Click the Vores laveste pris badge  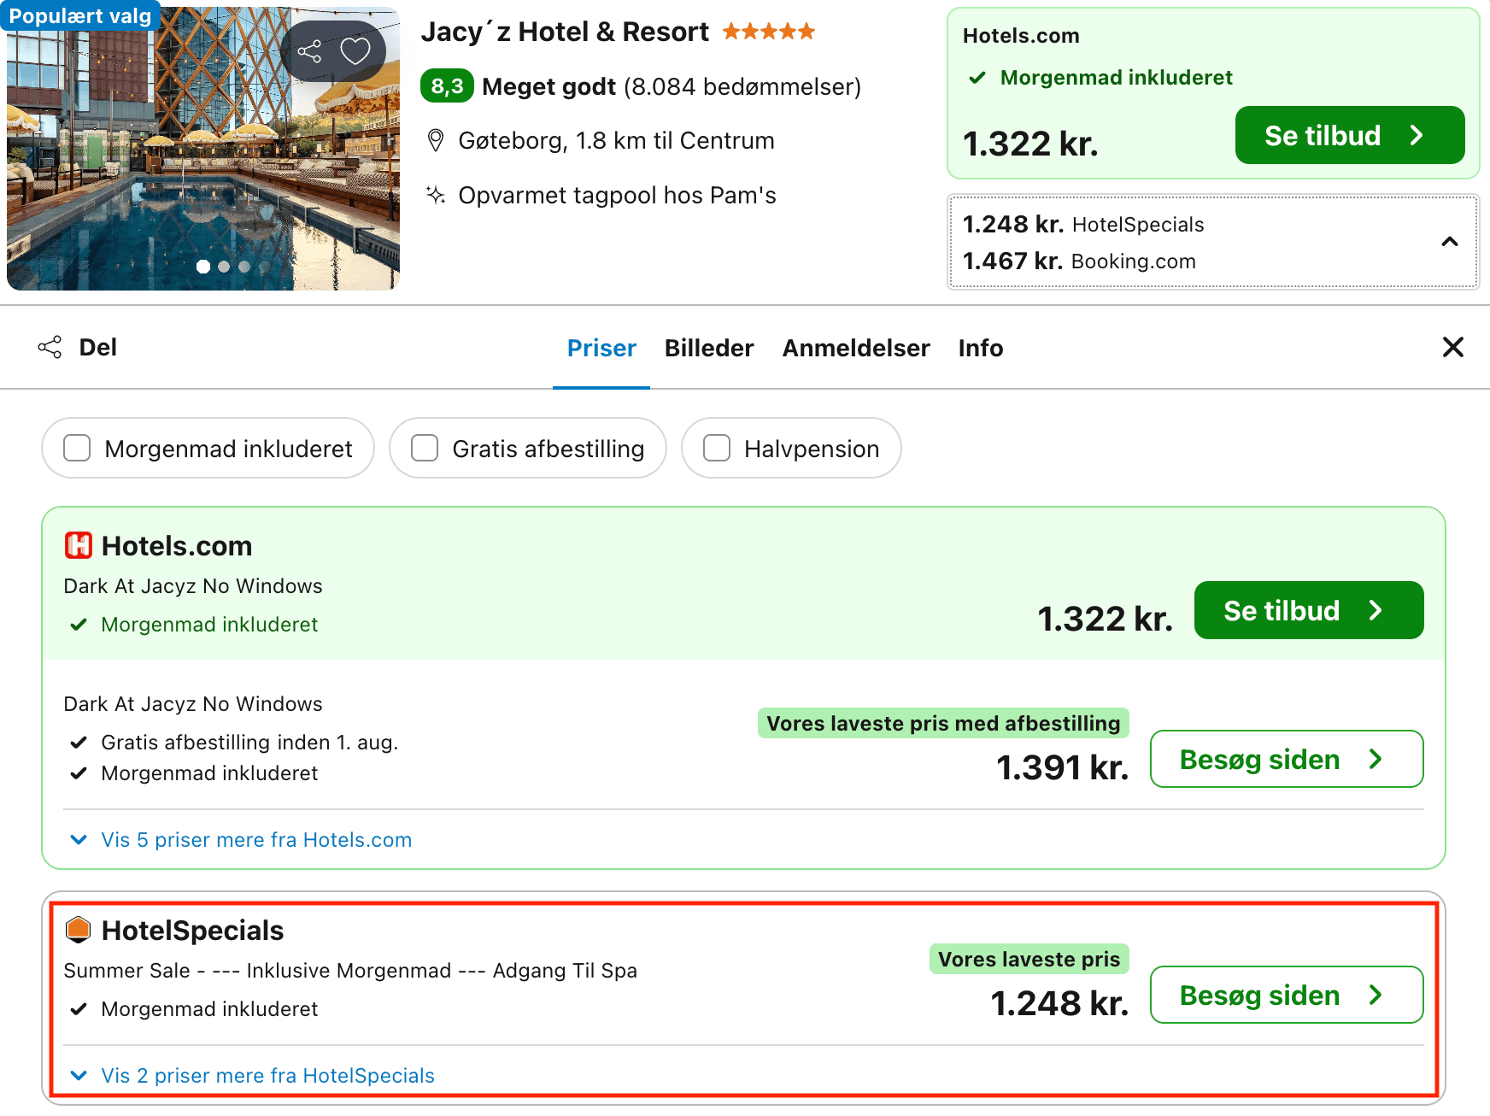pyautogui.click(x=1029, y=959)
